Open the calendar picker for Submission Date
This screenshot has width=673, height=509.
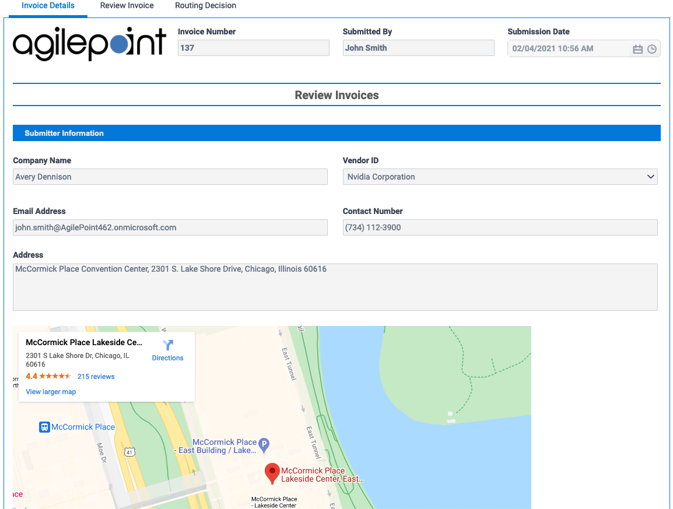(637, 49)
